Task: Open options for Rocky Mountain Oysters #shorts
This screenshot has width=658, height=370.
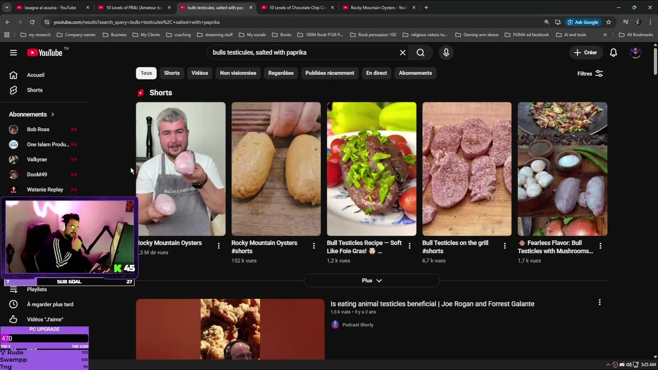Action: point(314,246)
